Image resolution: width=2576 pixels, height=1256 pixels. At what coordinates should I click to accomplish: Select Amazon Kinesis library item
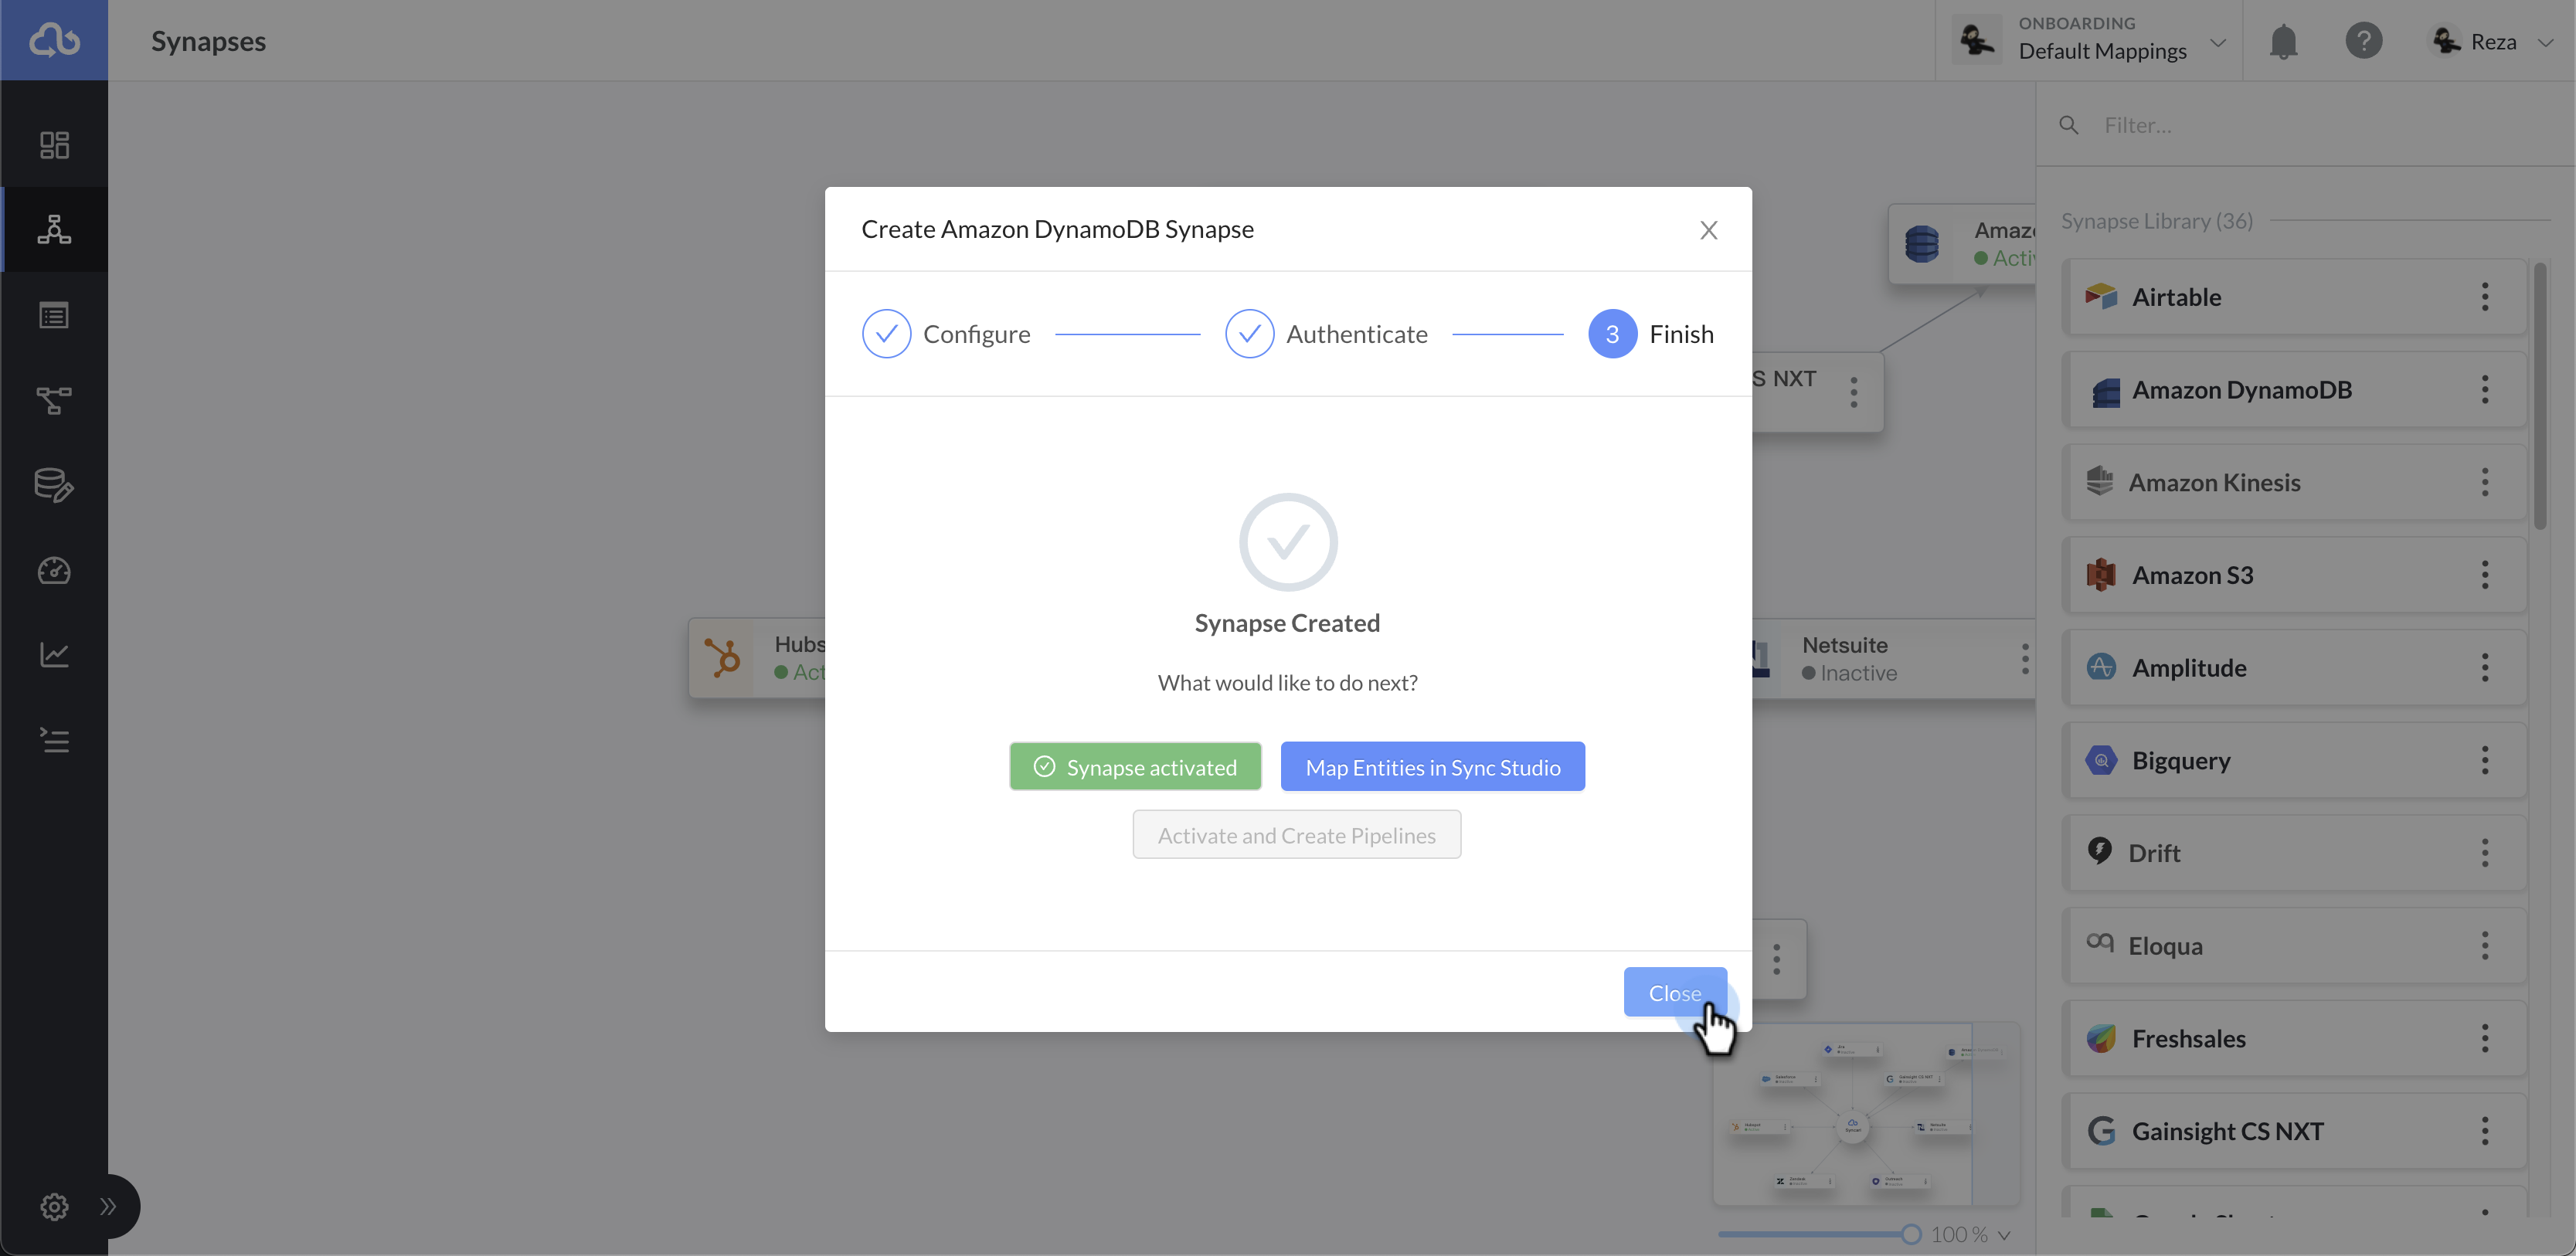point(2294,482)
